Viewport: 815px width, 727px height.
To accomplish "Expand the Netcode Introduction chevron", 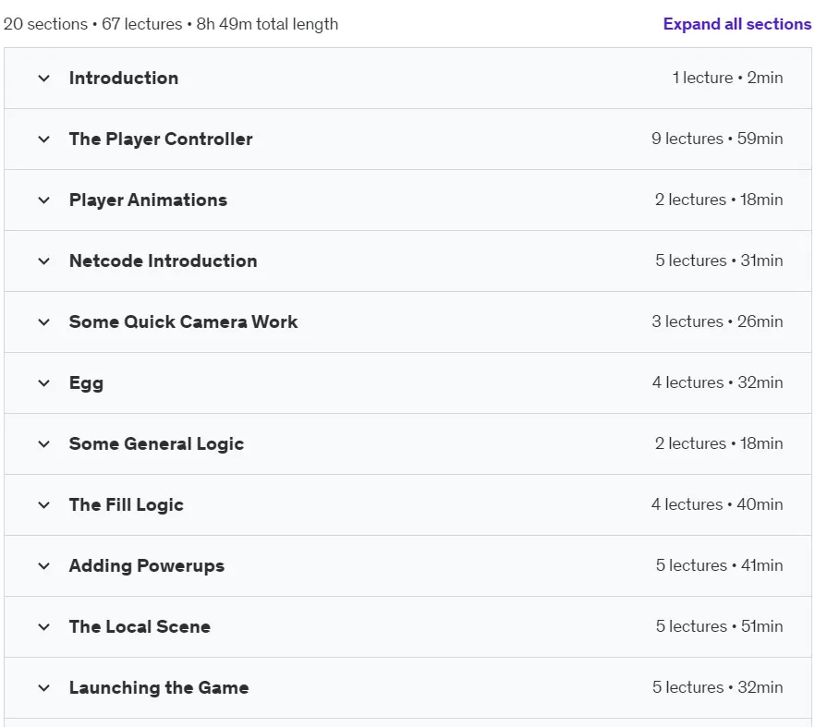I will (44, 261).
